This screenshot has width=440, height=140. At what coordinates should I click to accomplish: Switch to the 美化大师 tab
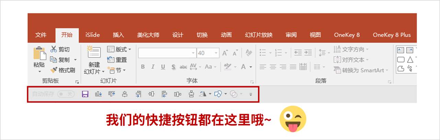coord(148,35)
